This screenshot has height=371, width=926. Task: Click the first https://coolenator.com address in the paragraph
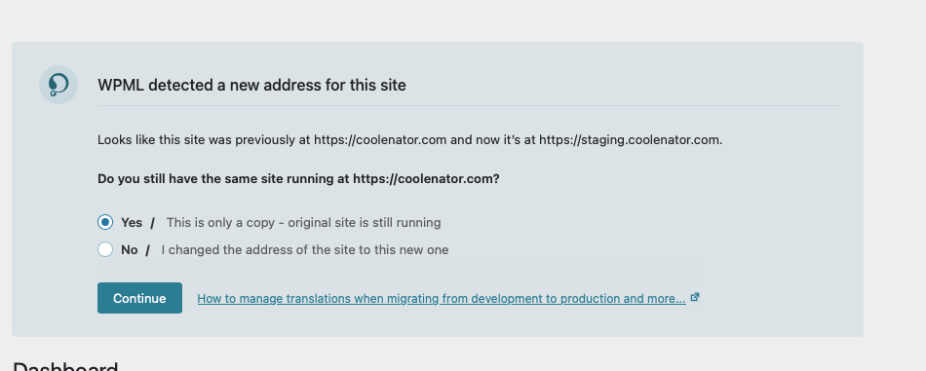(x=380, y=140)
